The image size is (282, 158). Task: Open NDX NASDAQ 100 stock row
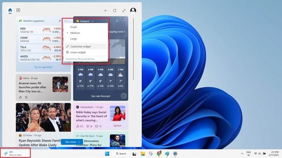point(40,30)
